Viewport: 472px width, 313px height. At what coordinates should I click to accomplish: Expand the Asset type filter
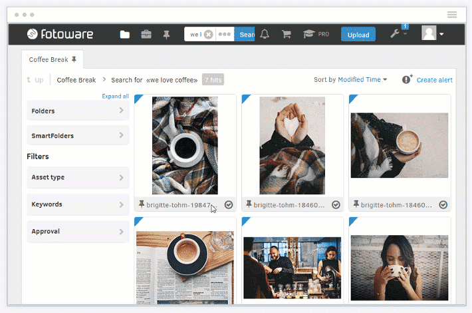77,178
